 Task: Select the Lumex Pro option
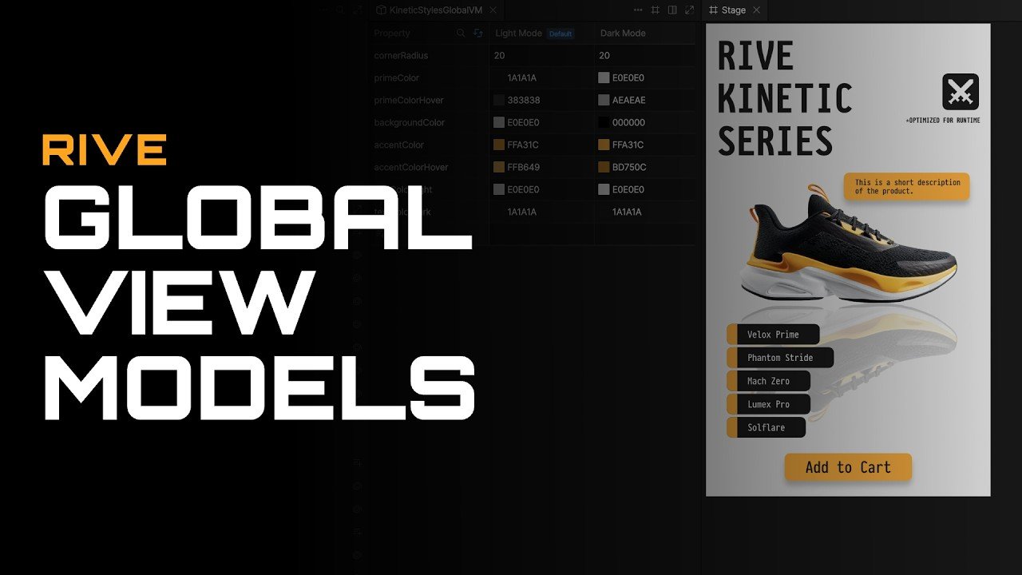coord(768,404)
